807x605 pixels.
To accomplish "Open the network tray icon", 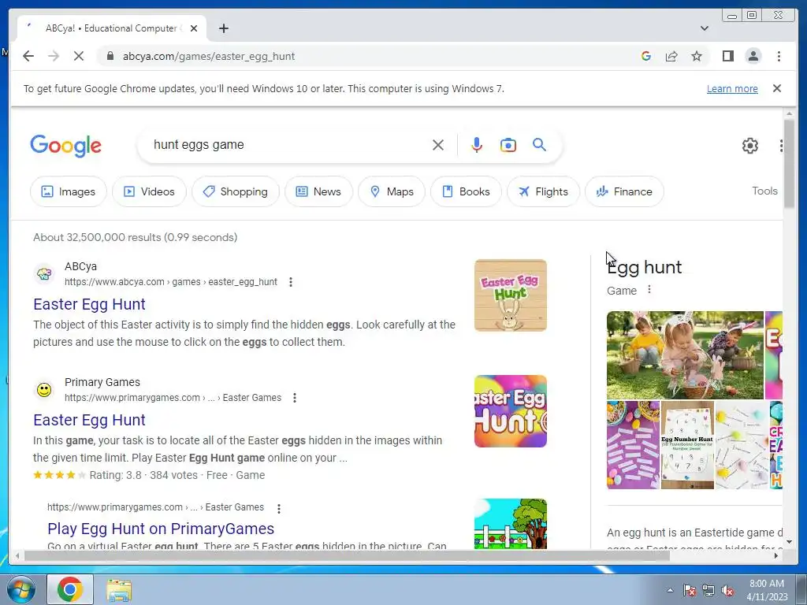I will point(708,591).
